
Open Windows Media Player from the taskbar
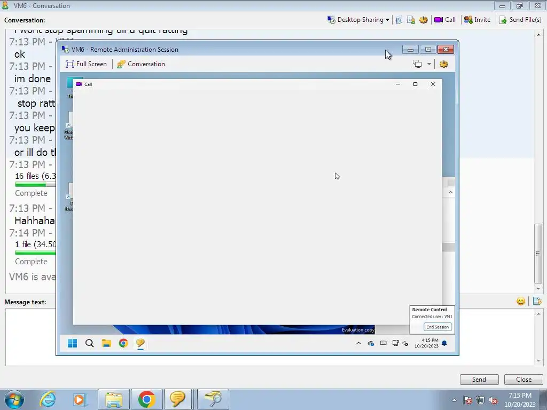pyautogui.click(x=80, y=399)
